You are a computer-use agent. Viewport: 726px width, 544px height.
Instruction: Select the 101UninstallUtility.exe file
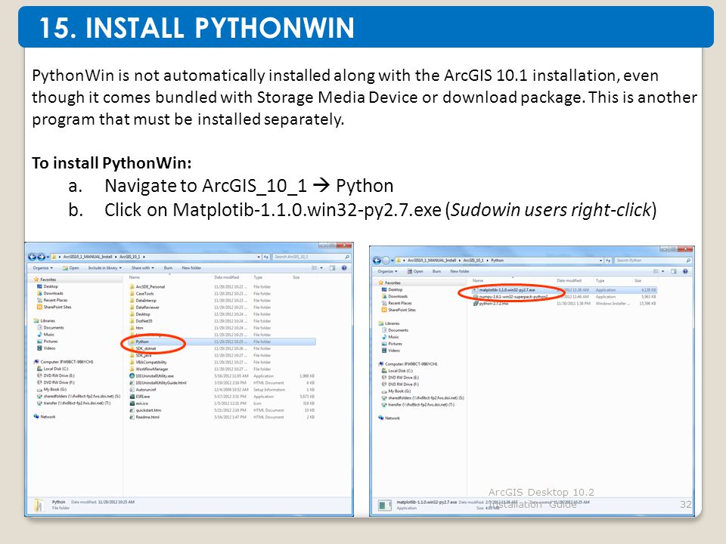pyautogui.click(x=152, y=376)
